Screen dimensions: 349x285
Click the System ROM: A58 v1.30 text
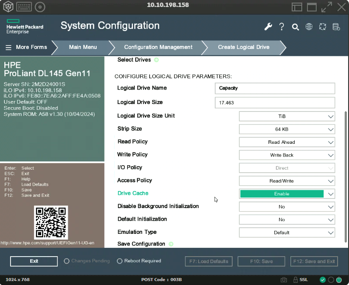click(x=49, y=114)
